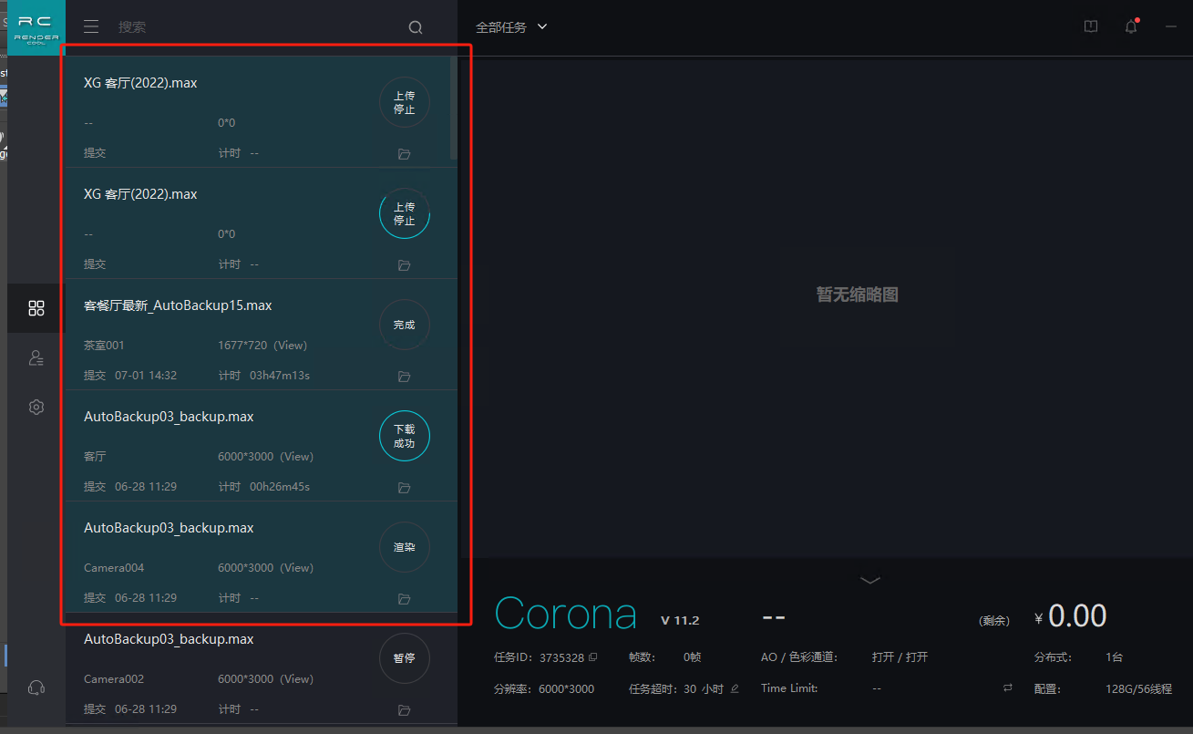
Task: Open the help book icon in top bar
Action: click(1091, 27)
